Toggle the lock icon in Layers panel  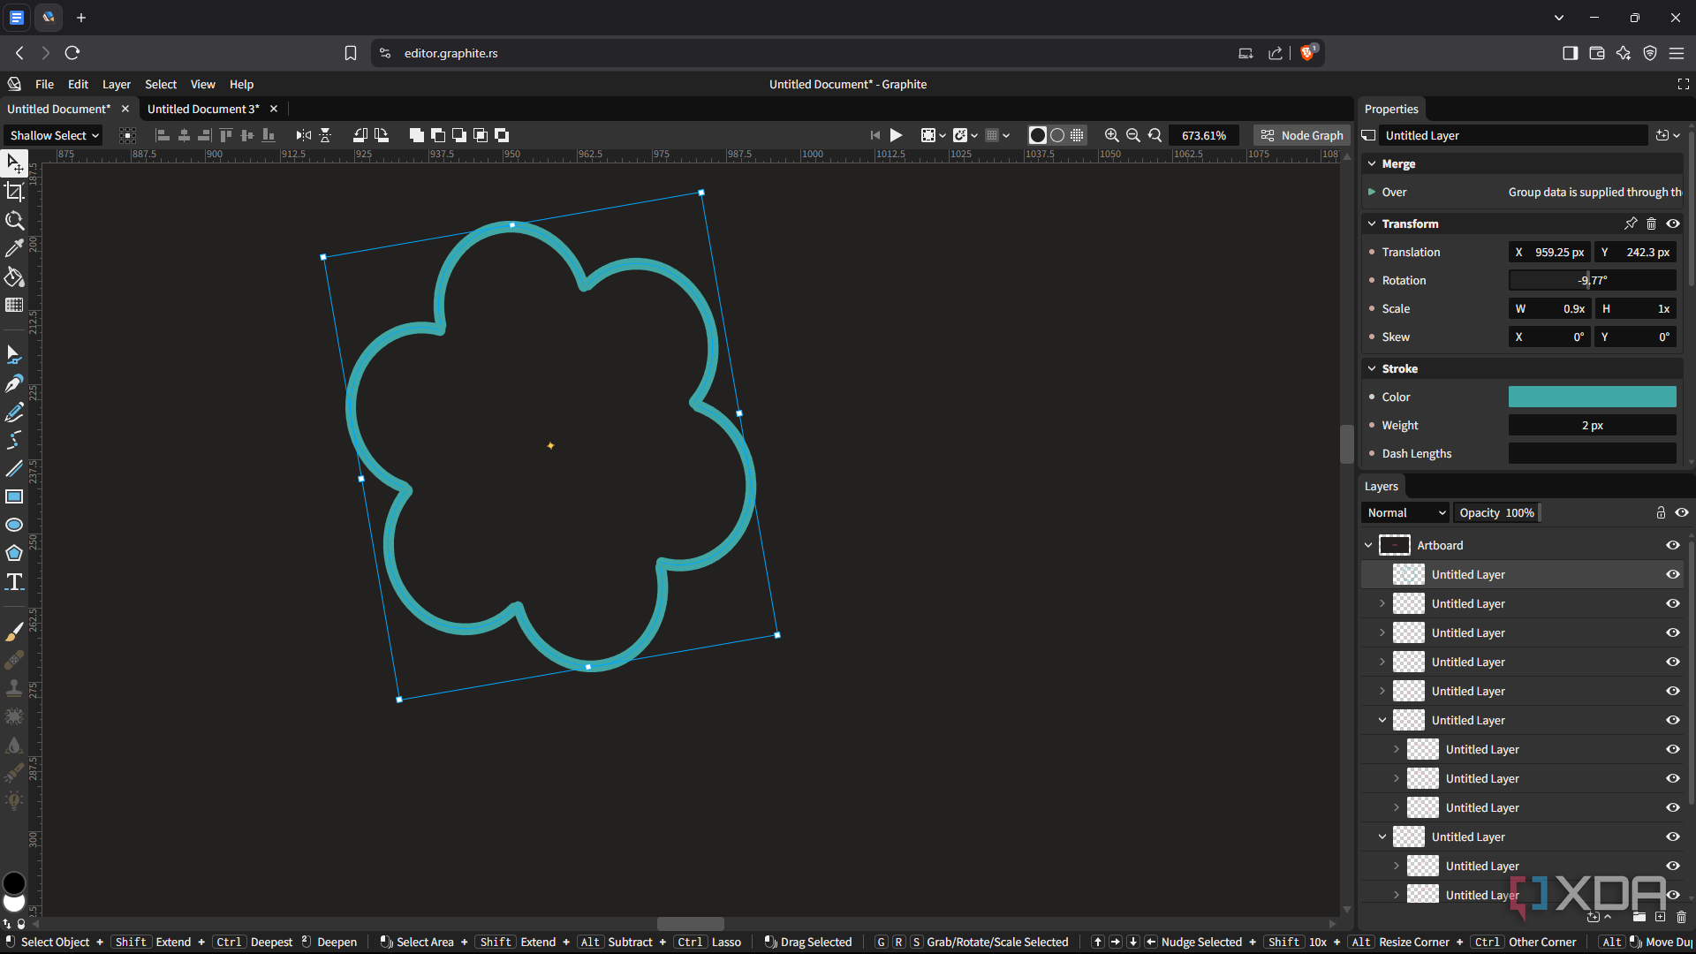pyautogui.click(x=1661, y=512)
